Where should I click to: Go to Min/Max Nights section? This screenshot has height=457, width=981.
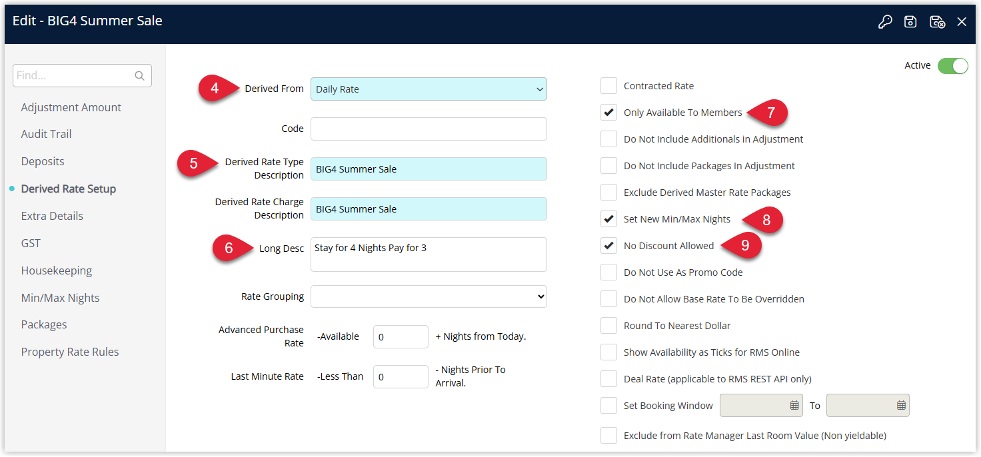click(60, 298)
